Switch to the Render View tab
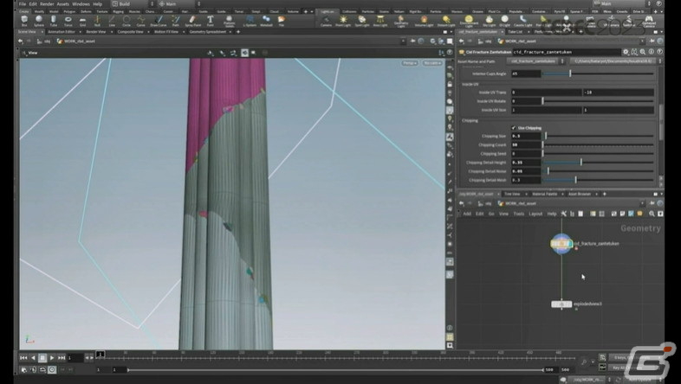The width and height of the screenshot is (681, 384). [x=95, y=32]
